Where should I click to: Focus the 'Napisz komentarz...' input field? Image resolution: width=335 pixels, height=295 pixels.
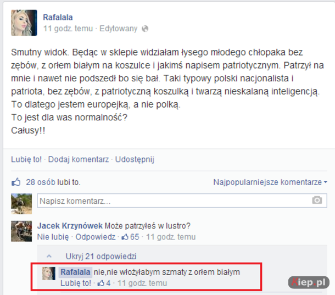(x=182, y=201)
